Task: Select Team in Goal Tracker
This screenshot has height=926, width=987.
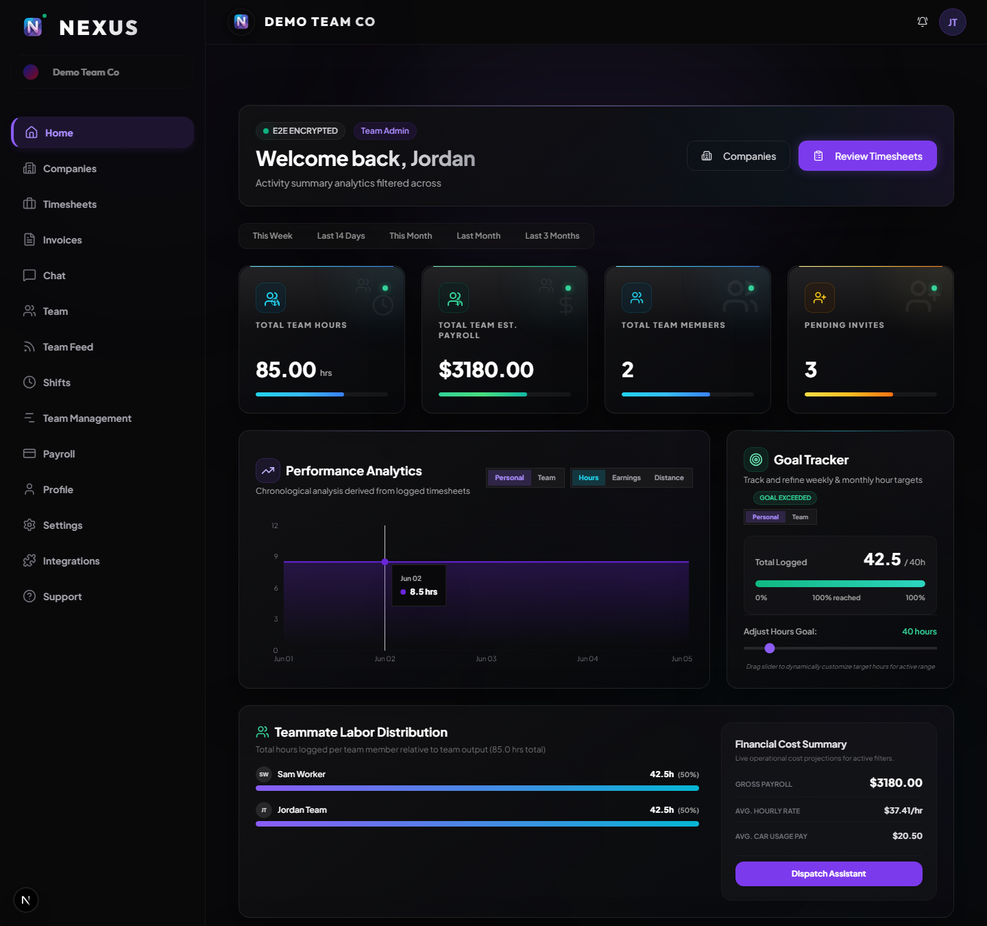Action: coord(800,517)
